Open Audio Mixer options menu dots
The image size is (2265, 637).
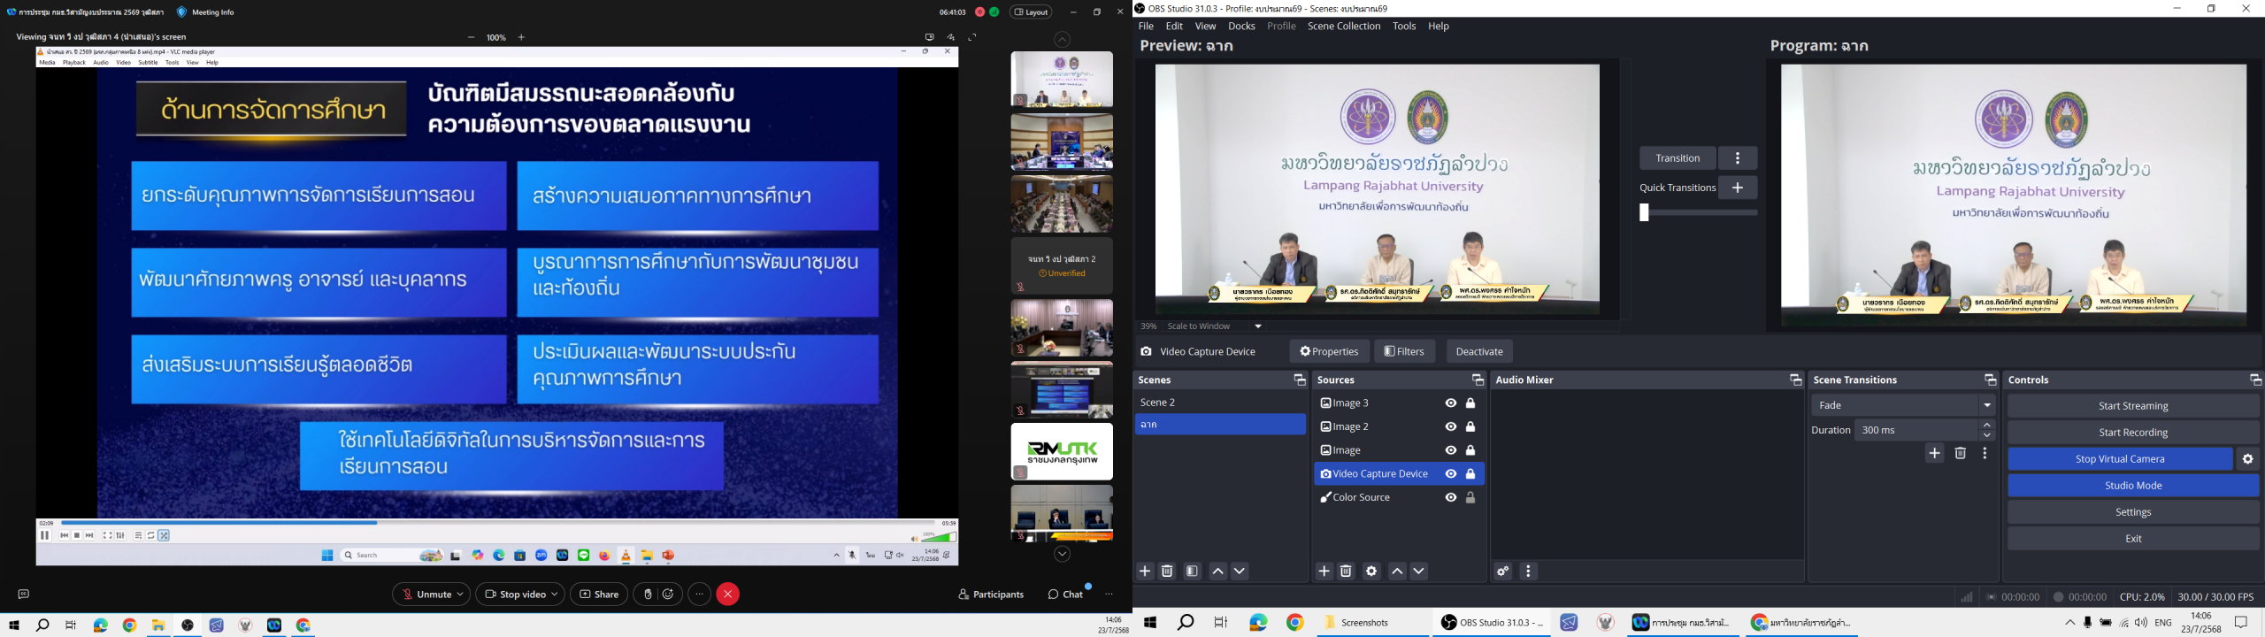(1529, 572)
